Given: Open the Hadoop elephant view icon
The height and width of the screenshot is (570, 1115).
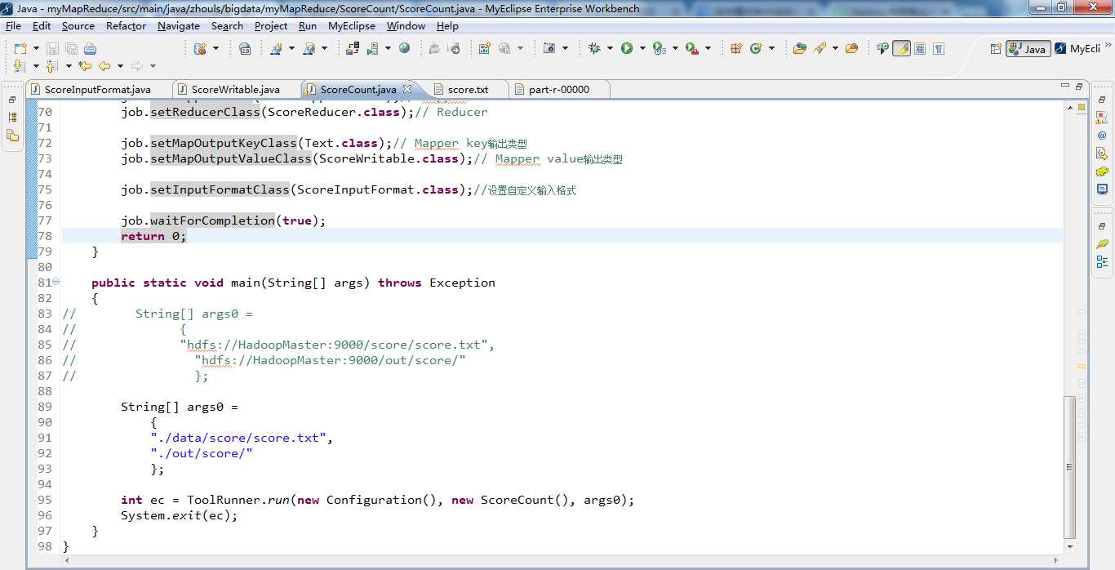Looking at the screenshot, I should [1102, 171].
